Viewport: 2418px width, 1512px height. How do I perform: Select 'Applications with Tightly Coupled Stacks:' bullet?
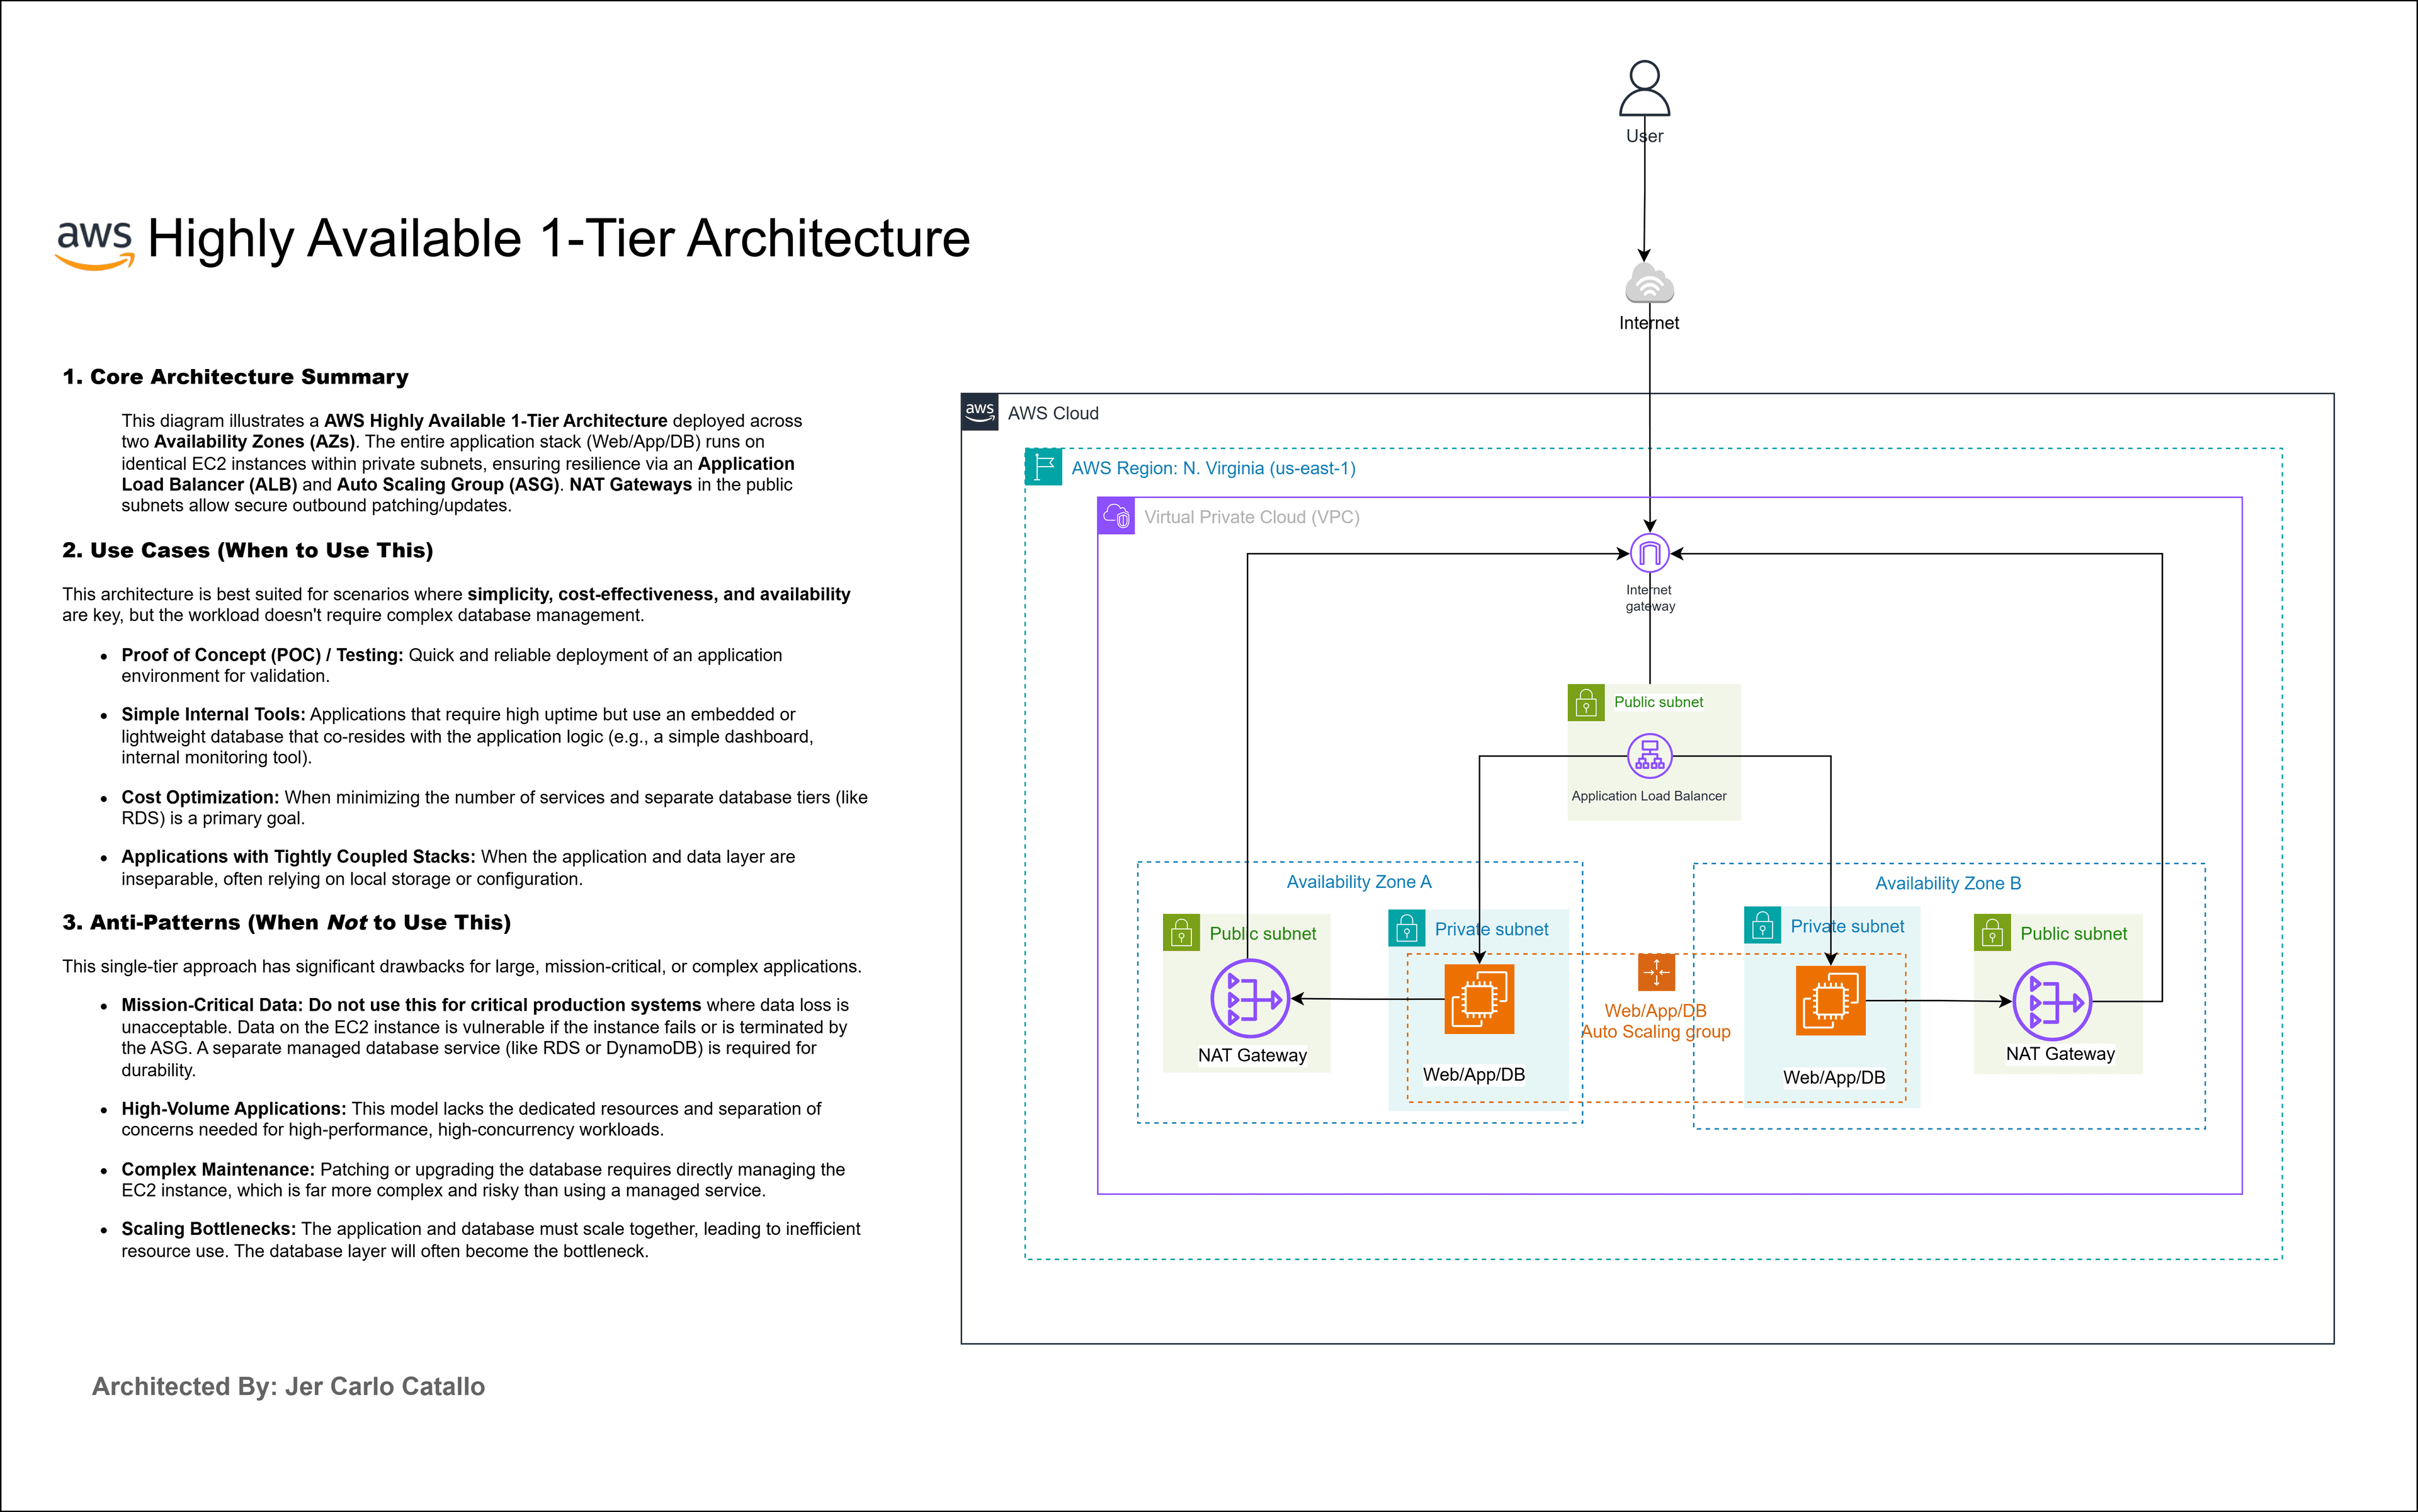point(298,856)
